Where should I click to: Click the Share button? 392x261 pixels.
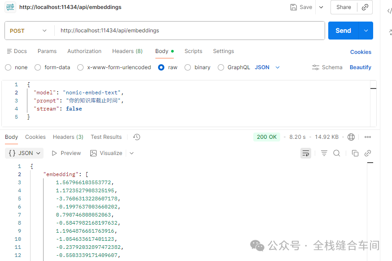344,7
